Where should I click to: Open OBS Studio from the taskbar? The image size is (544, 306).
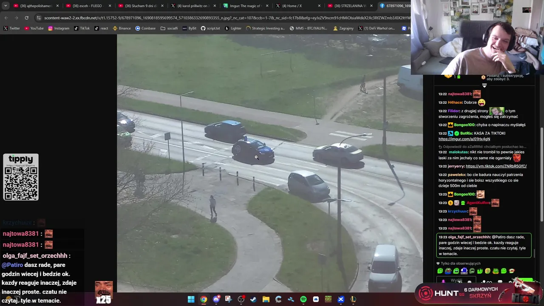pyautogui.click(x=241, y=299)
